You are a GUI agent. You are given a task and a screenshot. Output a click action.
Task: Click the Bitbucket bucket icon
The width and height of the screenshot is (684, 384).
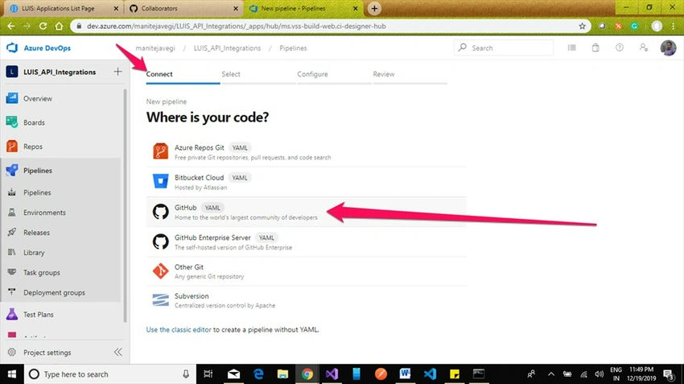(160, 181)
